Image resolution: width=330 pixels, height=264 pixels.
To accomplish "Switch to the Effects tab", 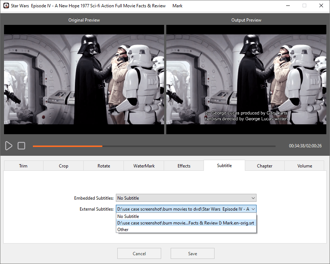I will click(184, 166).
